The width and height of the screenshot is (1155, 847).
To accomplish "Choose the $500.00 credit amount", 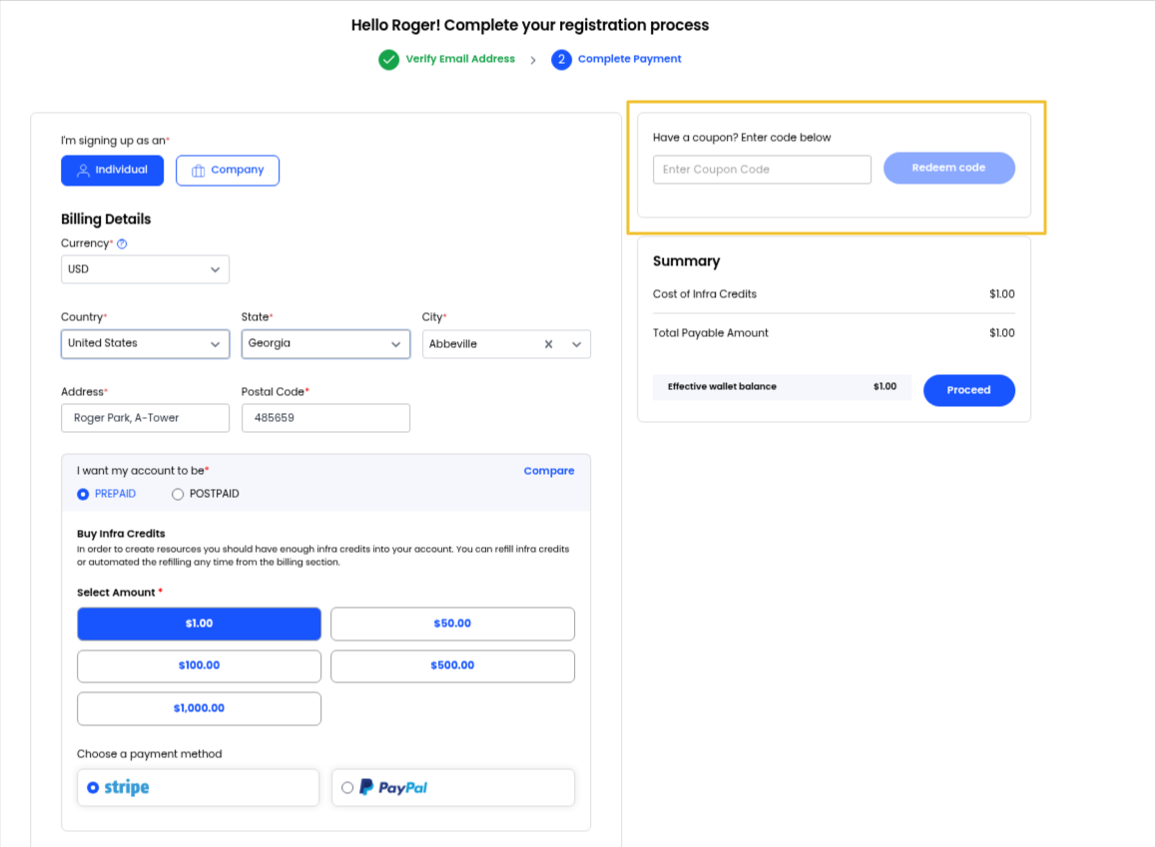I will tap(452, 666).
